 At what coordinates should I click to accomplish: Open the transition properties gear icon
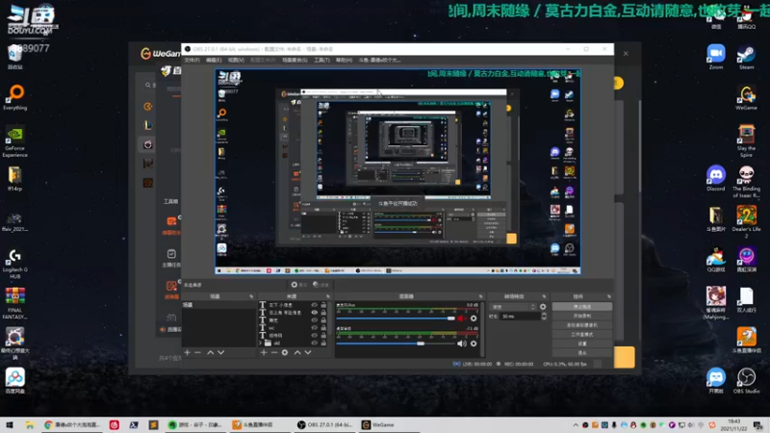click(x=543, y=307)
